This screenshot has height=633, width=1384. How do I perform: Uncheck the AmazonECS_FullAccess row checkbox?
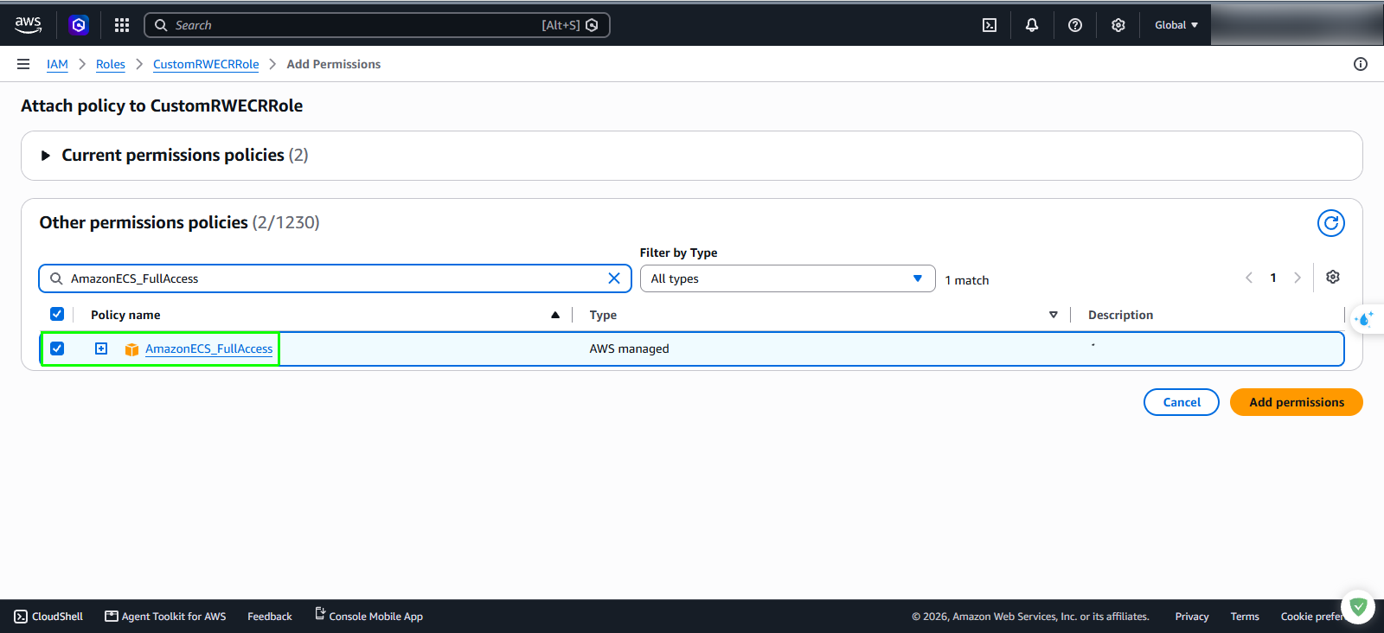click(57, 348)
